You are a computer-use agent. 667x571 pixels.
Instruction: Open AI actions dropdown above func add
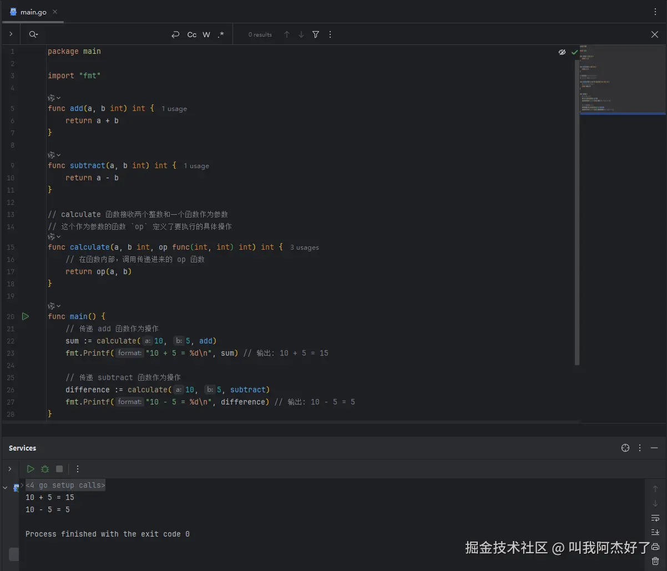(x=54, y=98)
